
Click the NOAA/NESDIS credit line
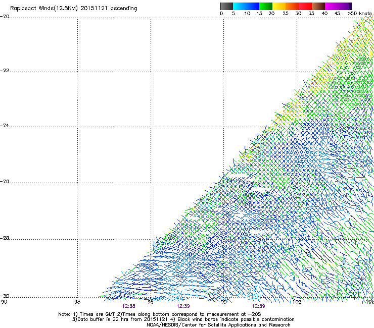click(x=218, y=325)
